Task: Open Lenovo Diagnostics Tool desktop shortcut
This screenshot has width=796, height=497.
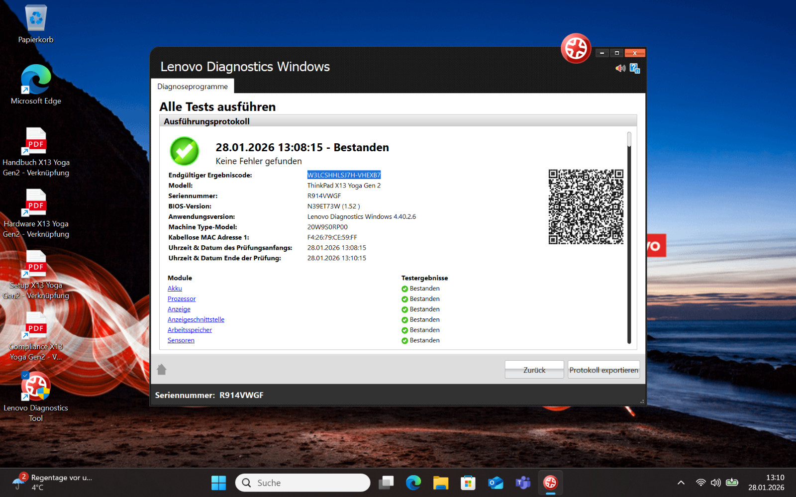Action: coord(36,387)
